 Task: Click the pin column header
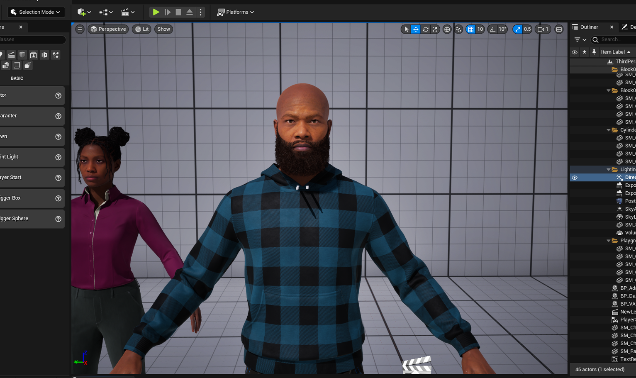point(594,52)
